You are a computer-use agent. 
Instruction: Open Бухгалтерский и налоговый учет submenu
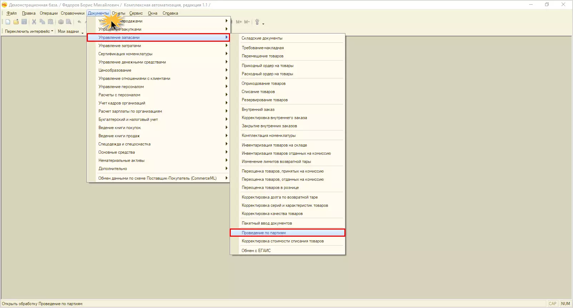(x=158, y=119)
